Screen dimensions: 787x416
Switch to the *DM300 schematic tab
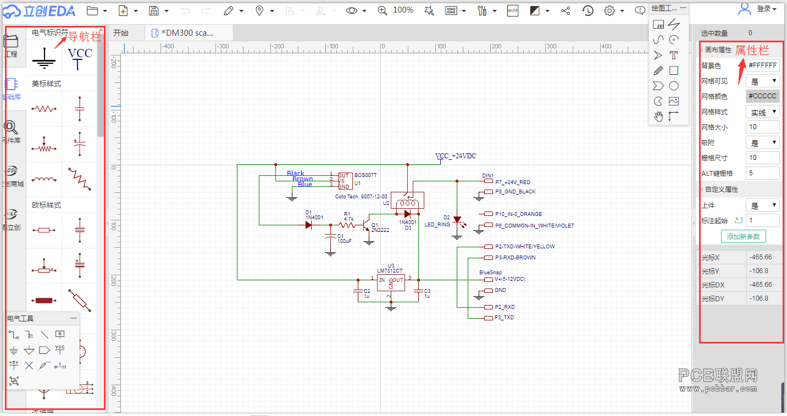(189, 33)
